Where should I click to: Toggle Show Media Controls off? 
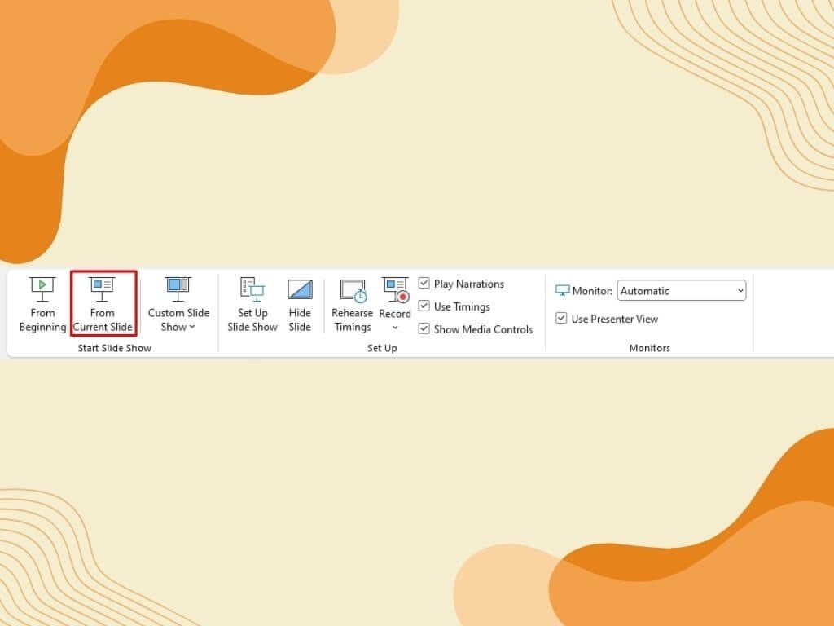pos(424,328)
